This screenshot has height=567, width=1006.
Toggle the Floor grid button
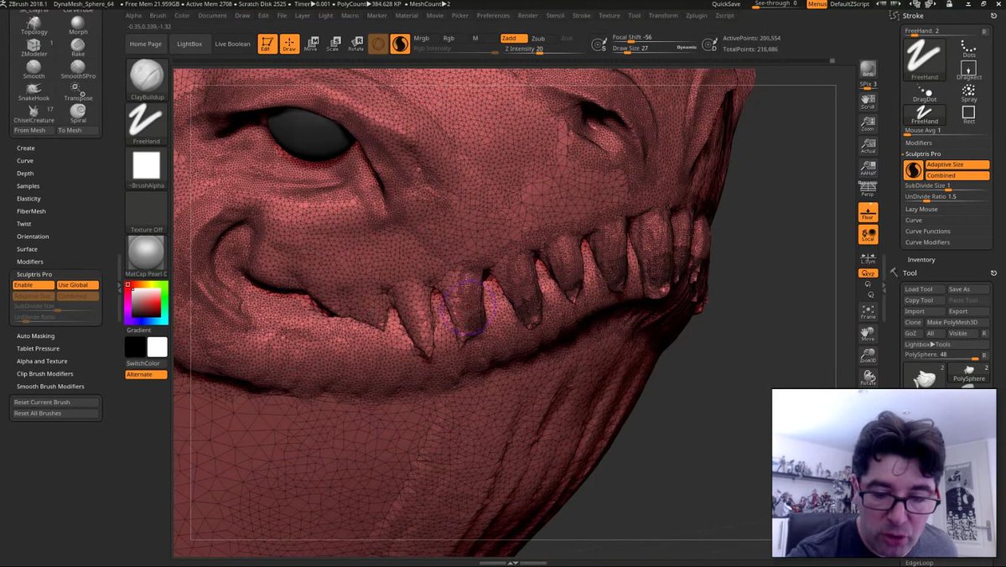(868, 212)
